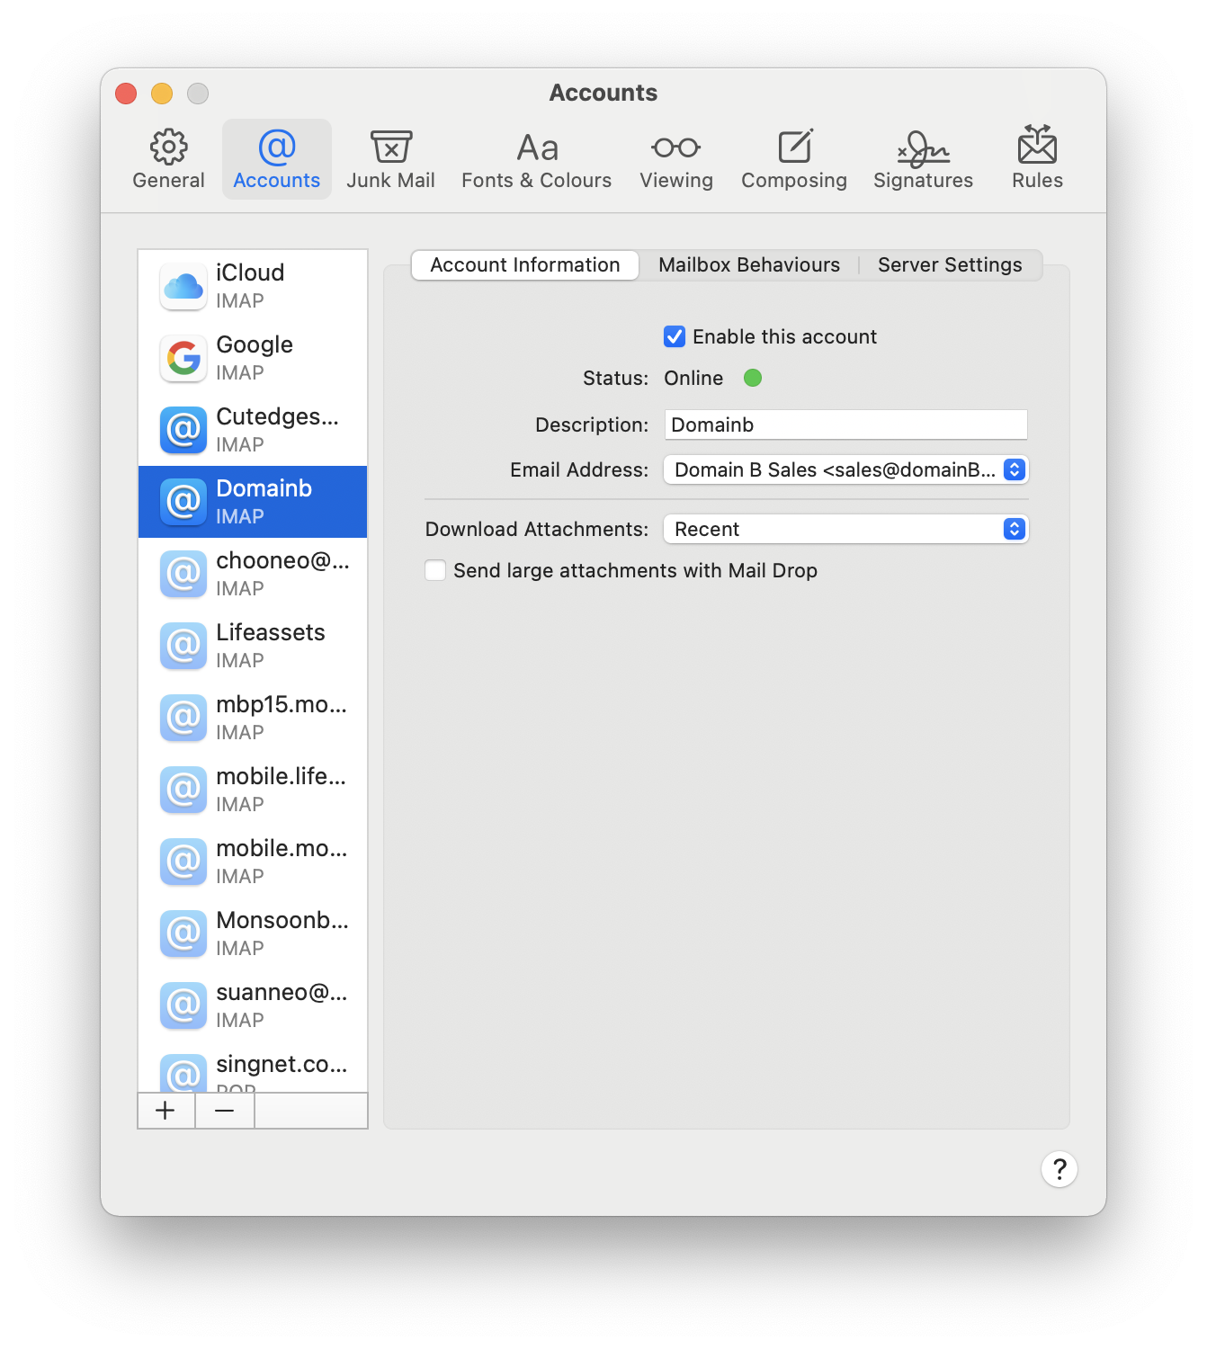The height and width of the screenshot is (1349, 1207).
Task: Switch to Mailbox Behaviours tab
Action: coord(748,265)
